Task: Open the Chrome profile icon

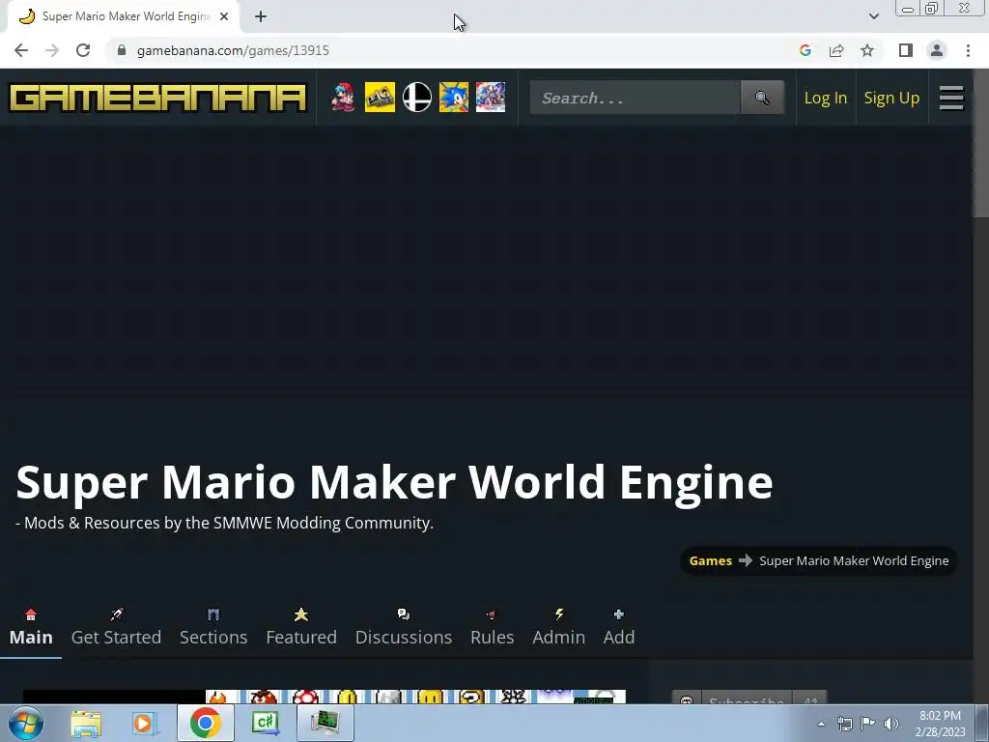Action: [x=937, y=50]
